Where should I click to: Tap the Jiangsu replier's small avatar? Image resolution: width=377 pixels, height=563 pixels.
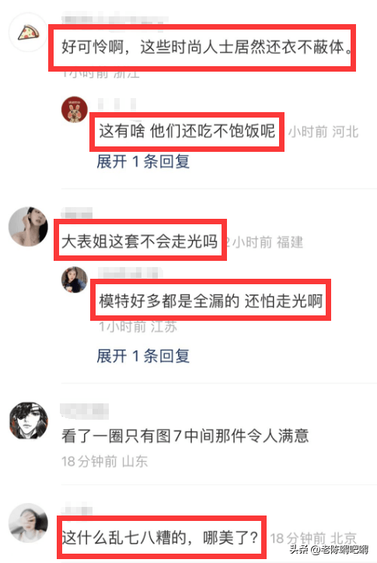(75, 280)
